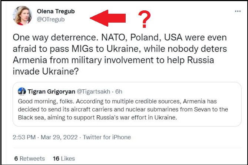
Task: Open the three-dot more options menu
Action: click(238, 11)
